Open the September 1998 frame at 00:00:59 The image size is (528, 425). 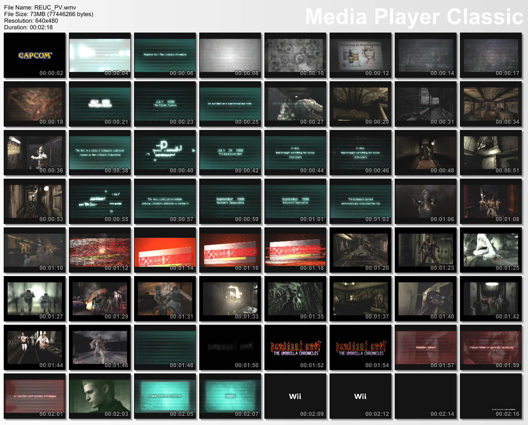click(230, 201)
